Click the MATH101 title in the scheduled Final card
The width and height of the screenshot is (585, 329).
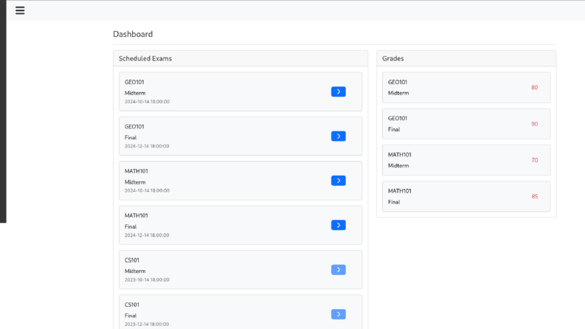pos(136,215)
